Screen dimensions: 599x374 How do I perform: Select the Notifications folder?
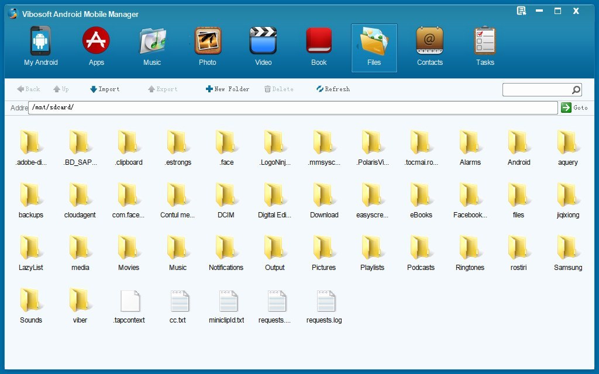[x=226, y=254]
